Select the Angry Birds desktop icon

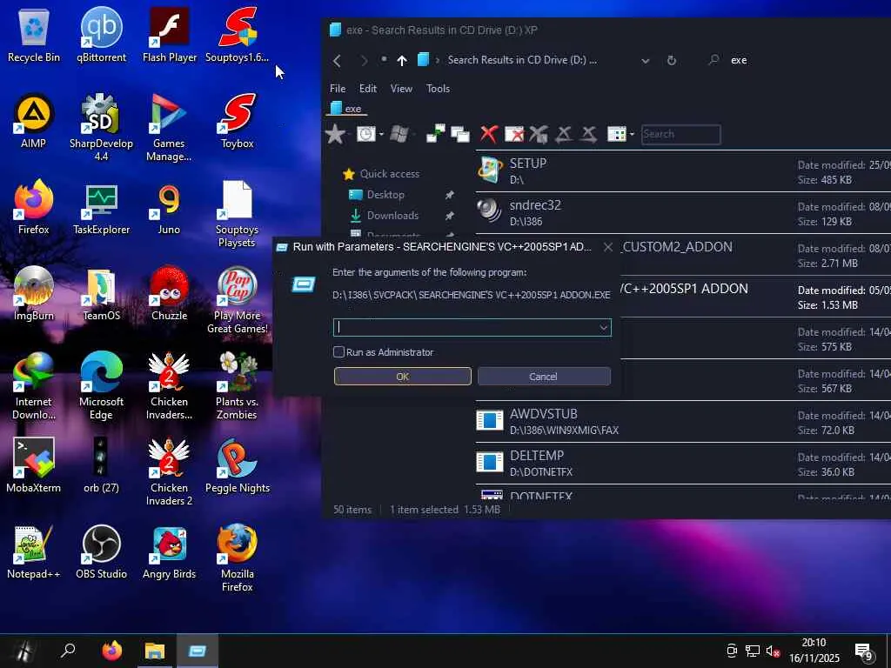pyautogui.click(x=169, y=551)
